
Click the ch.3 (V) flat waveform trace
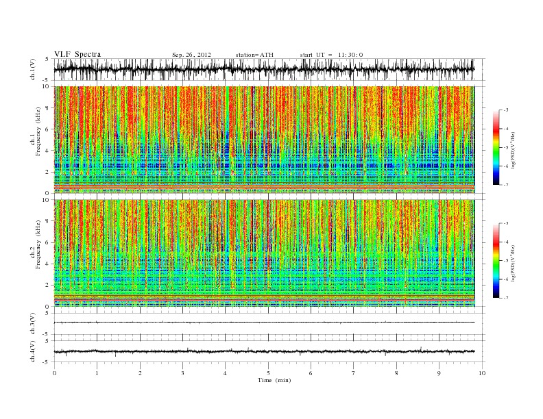(264, 322)
